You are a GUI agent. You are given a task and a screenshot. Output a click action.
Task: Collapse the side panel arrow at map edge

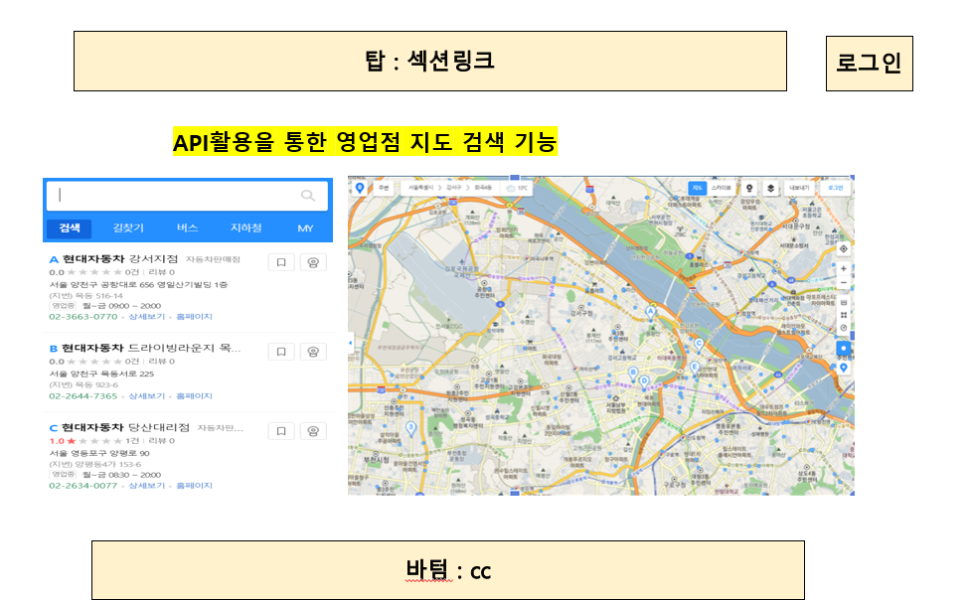351,343
